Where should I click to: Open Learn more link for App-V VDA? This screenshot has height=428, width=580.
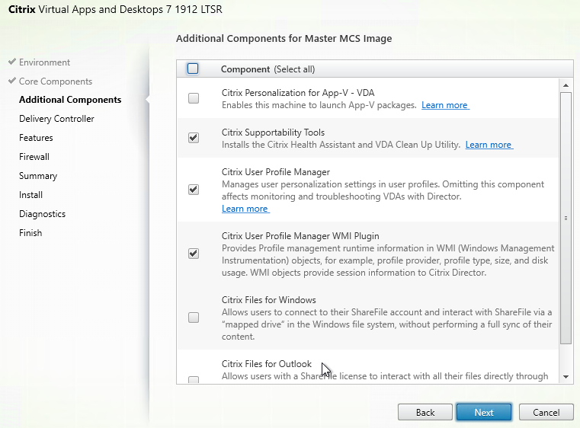pyautogui.click(x=444, y=105)
